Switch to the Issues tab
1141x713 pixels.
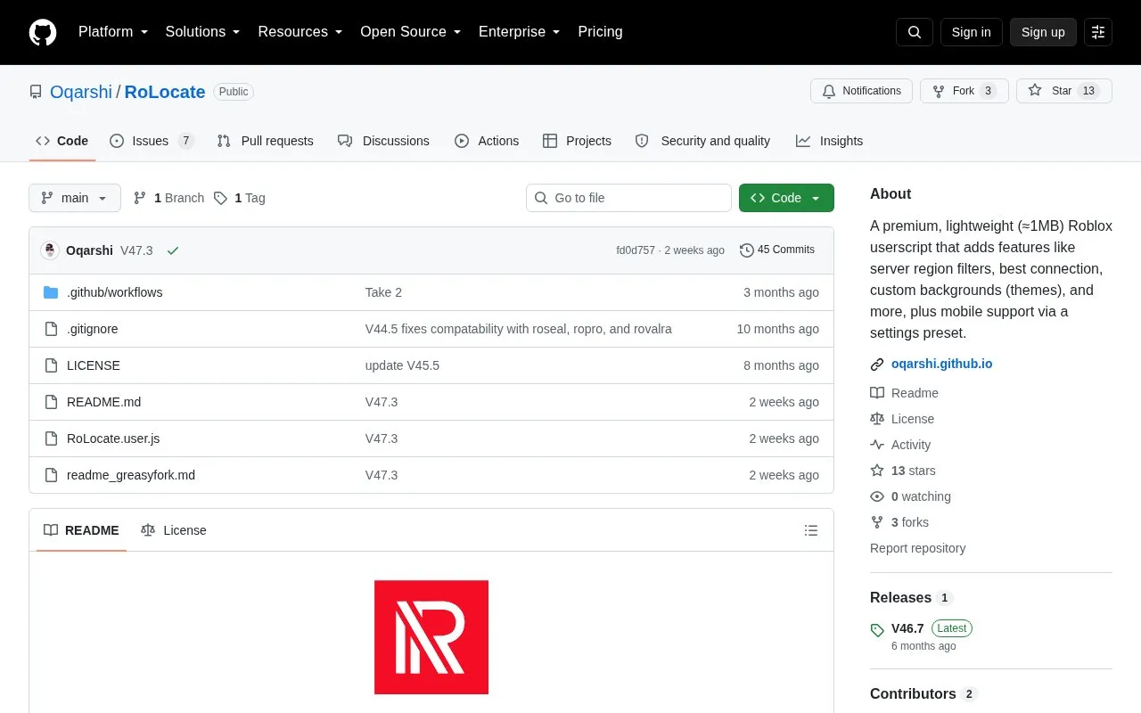[x=152, y=141]
